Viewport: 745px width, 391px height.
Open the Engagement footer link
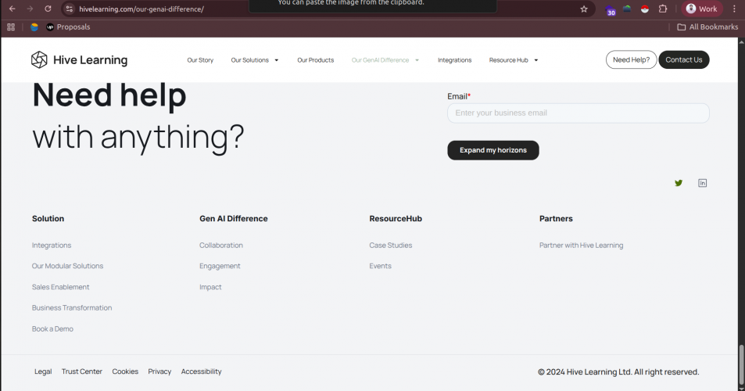point(220,266)
